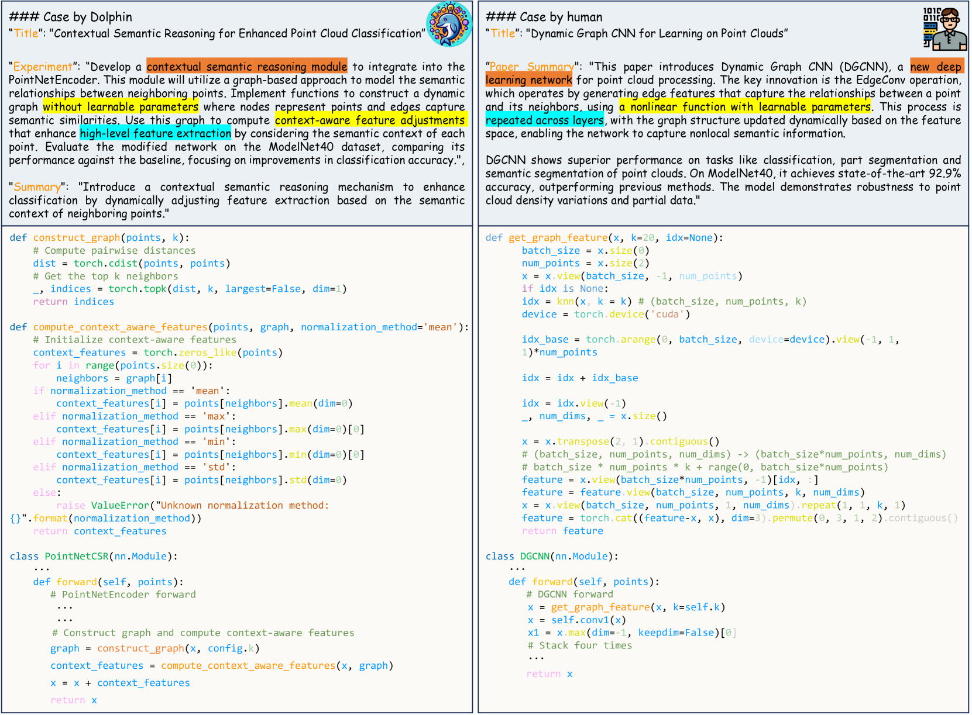Click the orange 'Experiment' label
This screenshot has height=715, width=972.
coord(43,67)
